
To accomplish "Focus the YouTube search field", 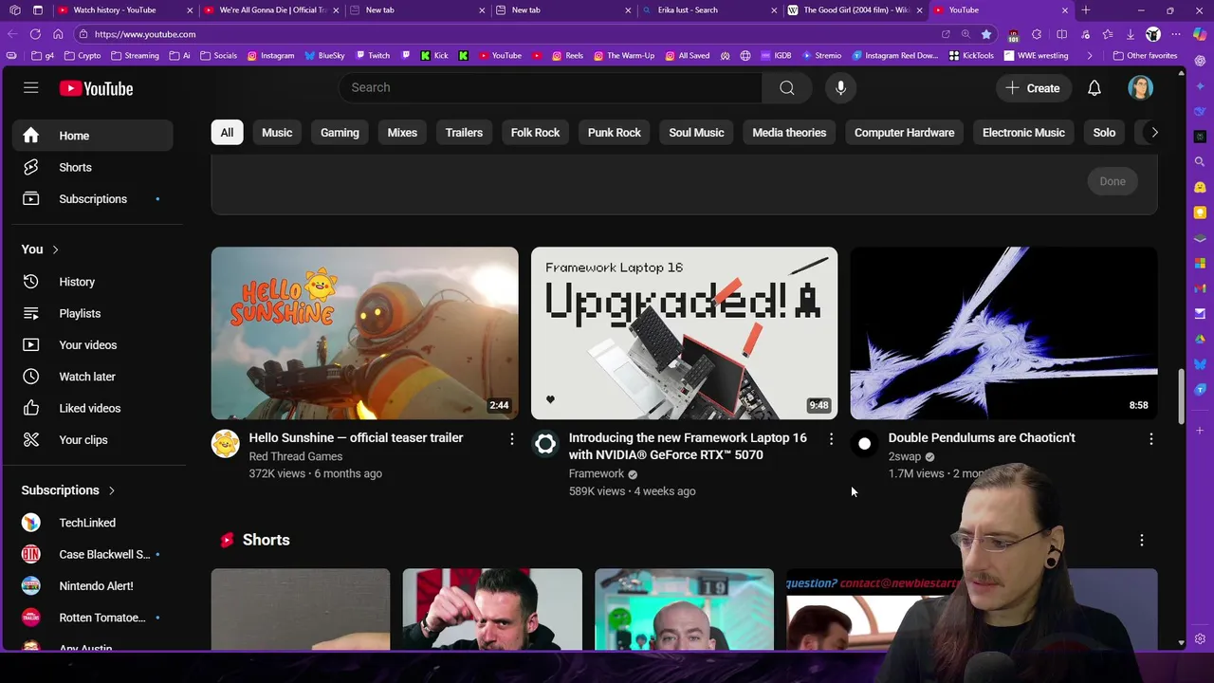I will (550, 87).
